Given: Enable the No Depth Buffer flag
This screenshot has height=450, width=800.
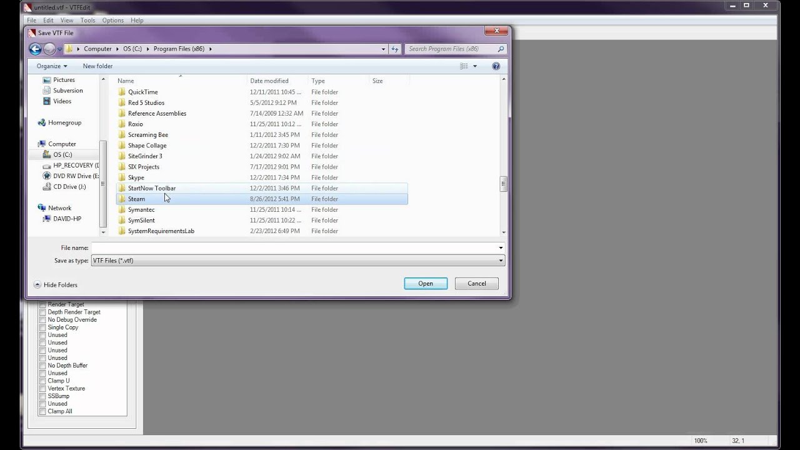Looking at the screenshot, I should 42,366.
